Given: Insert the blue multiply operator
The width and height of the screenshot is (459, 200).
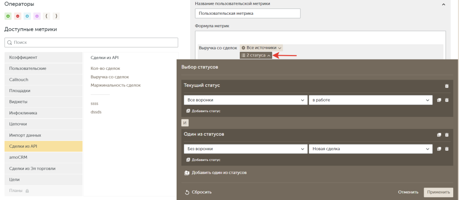Looking at the screenshot, I should (x=27, y=16).
